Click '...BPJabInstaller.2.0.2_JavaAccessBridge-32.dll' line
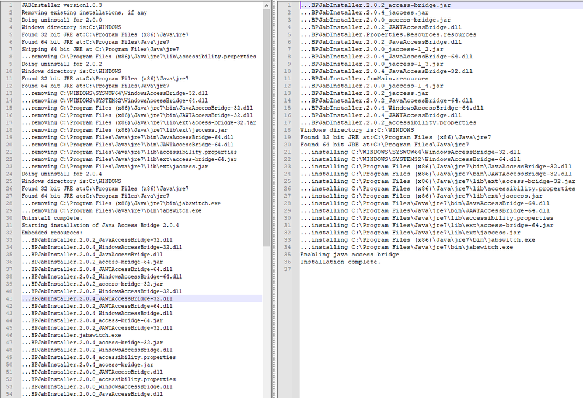 97,240
